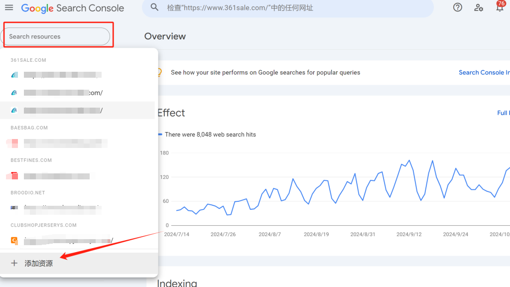Open the Help question mark icon
The height and width of the screenshot is (287, 510).
457,7
